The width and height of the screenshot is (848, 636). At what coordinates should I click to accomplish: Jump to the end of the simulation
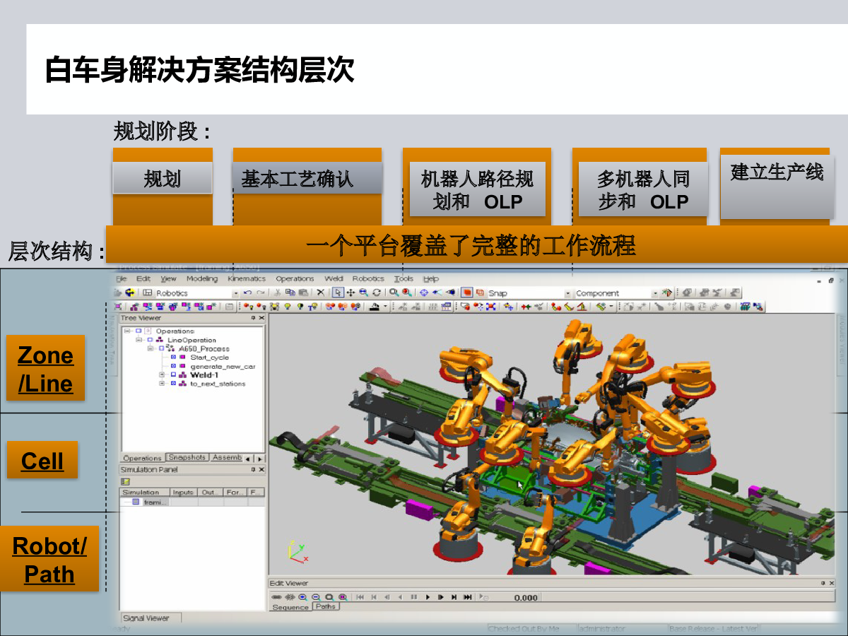point(467,597)
